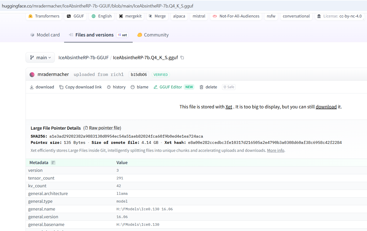Click the Xet link in storage notice
The image size is (367, 231).
(x=229, y=107)
